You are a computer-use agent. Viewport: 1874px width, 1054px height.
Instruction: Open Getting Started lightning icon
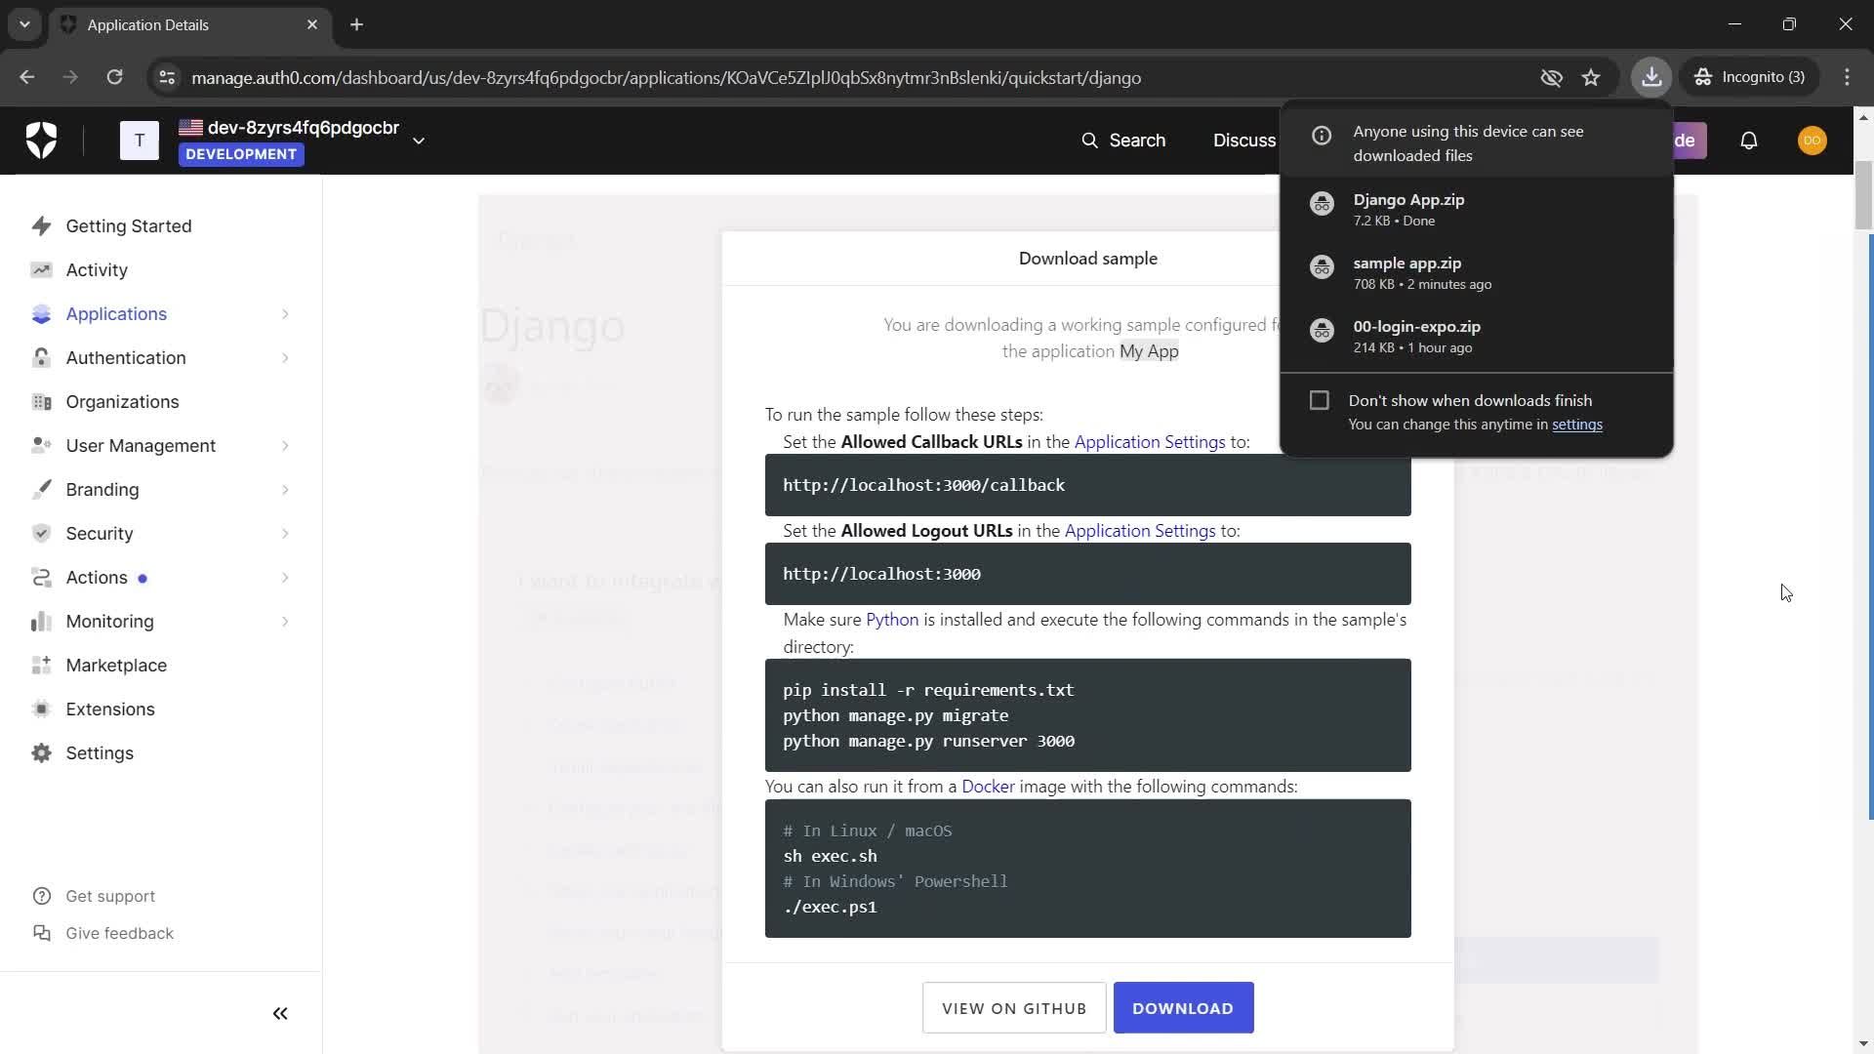(x=41, y=226)
